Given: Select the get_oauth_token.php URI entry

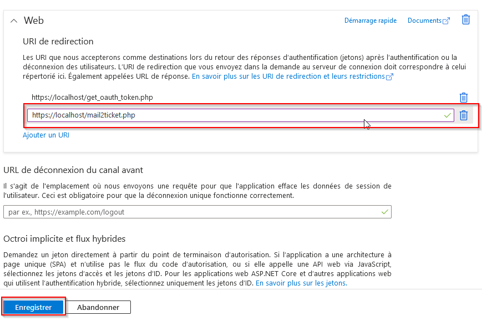Looking at the screenshot, I should pyautogui.click(x=92, y=98).
